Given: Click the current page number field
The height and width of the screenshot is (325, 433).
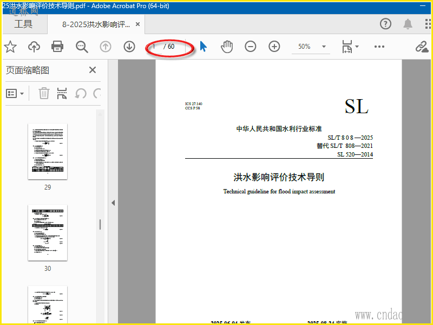Looking at the screenshot, I should click(x=155, y=47).
